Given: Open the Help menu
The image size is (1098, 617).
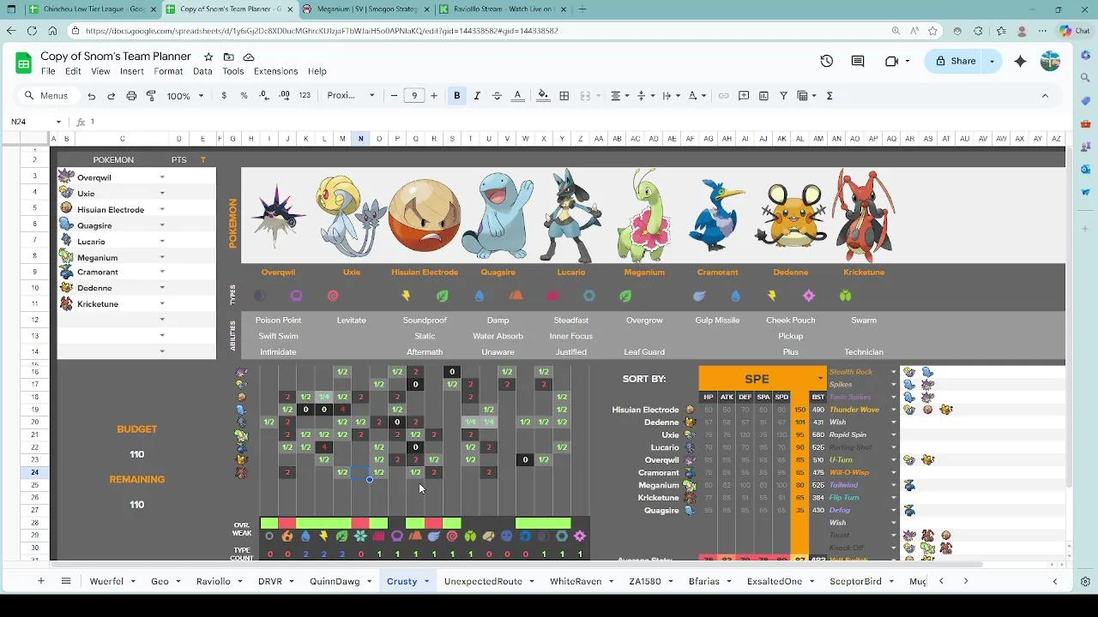Looking at the screenshot, I should tap(317, 71).
